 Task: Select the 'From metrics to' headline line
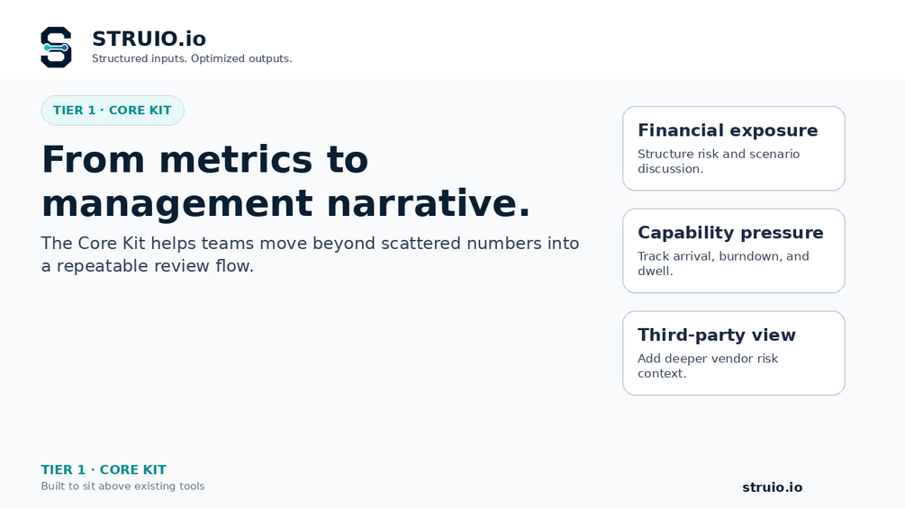click(205, 159)
